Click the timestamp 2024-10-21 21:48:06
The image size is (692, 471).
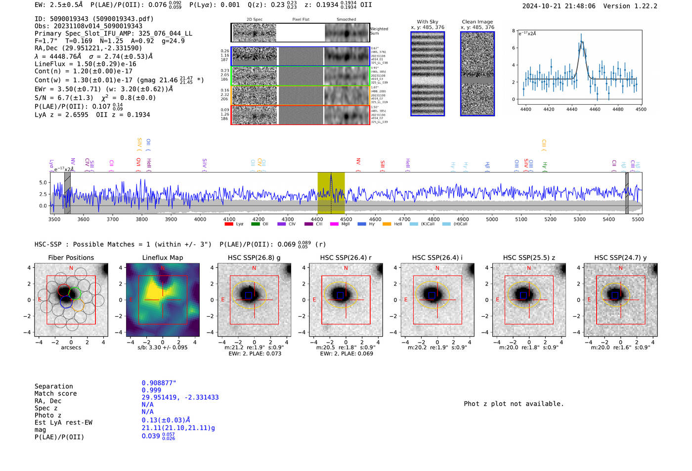559,6
